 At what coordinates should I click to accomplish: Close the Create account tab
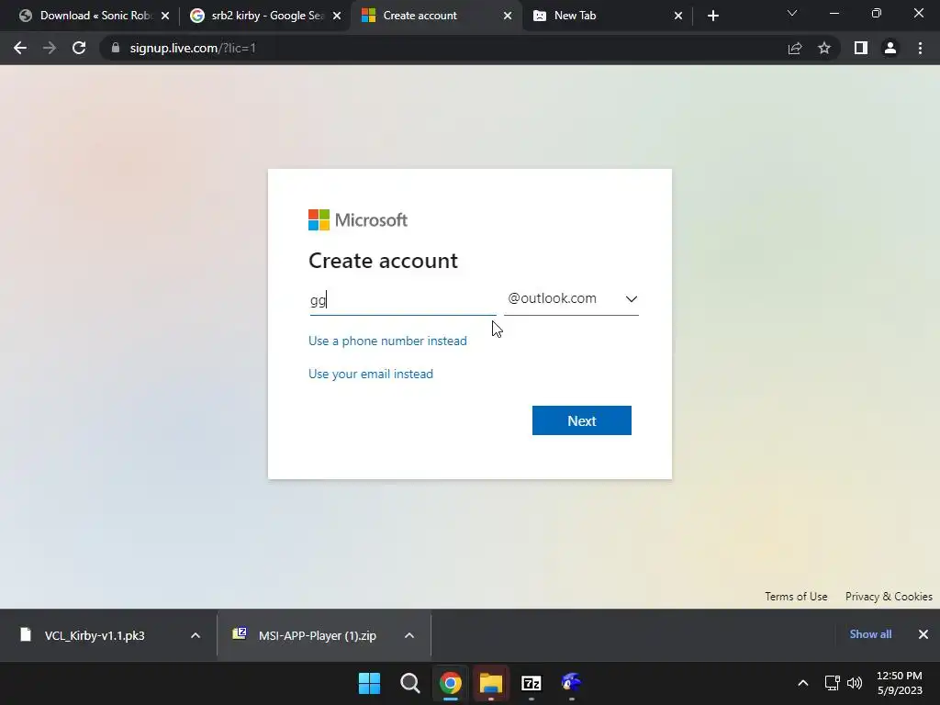508,16
